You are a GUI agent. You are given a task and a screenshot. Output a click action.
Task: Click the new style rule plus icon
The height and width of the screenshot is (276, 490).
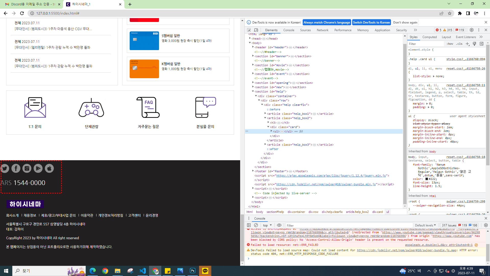(x=468, y=44)
